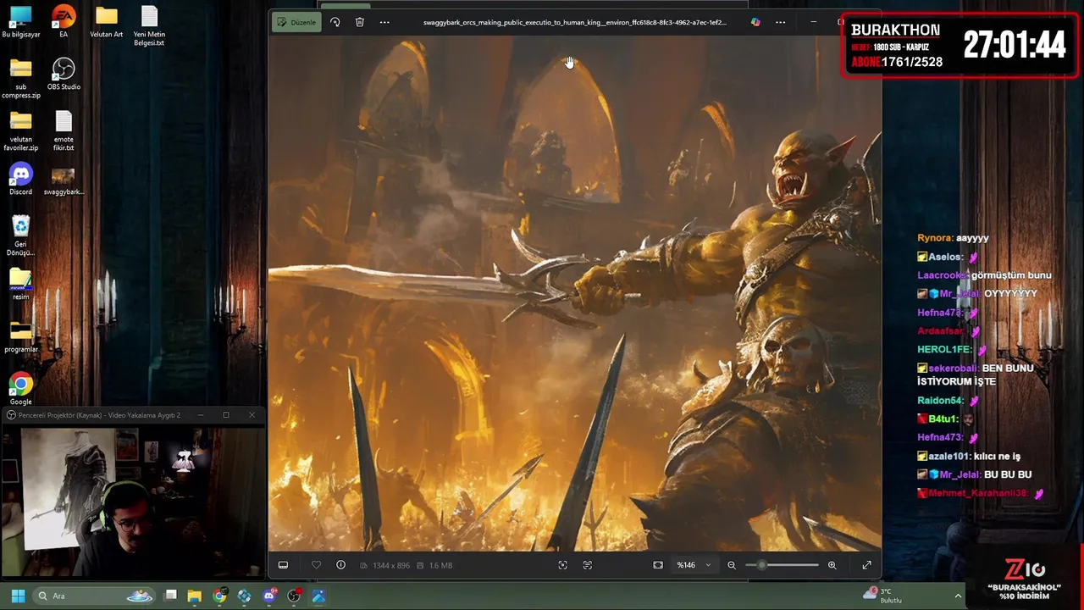
Task: Click the ABONE 1761/2528 subscriber counter
Action: pyautogui.click(x=897, y=62)
